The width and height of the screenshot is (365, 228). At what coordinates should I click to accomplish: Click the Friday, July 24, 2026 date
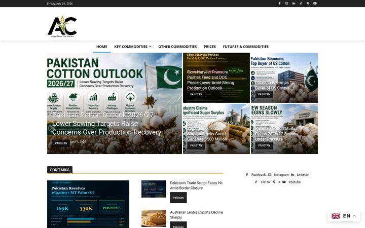point(60,4)
